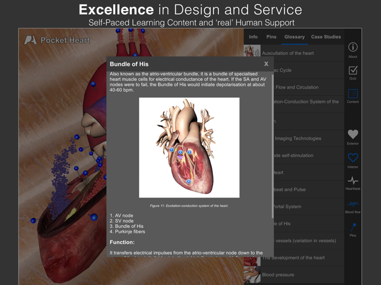
Task: Start the Quiz from sidebar
Action: [353, 73]
